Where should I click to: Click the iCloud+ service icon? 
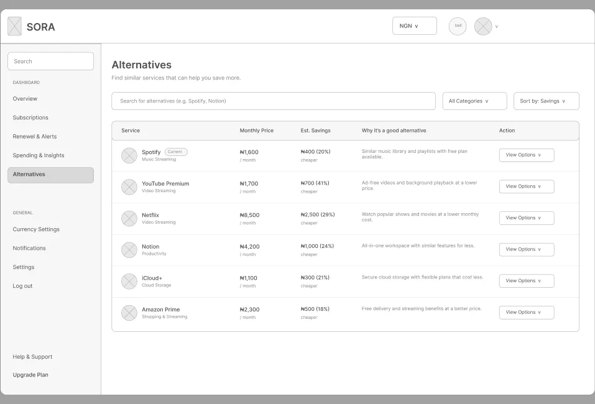(x=129, y=282)
